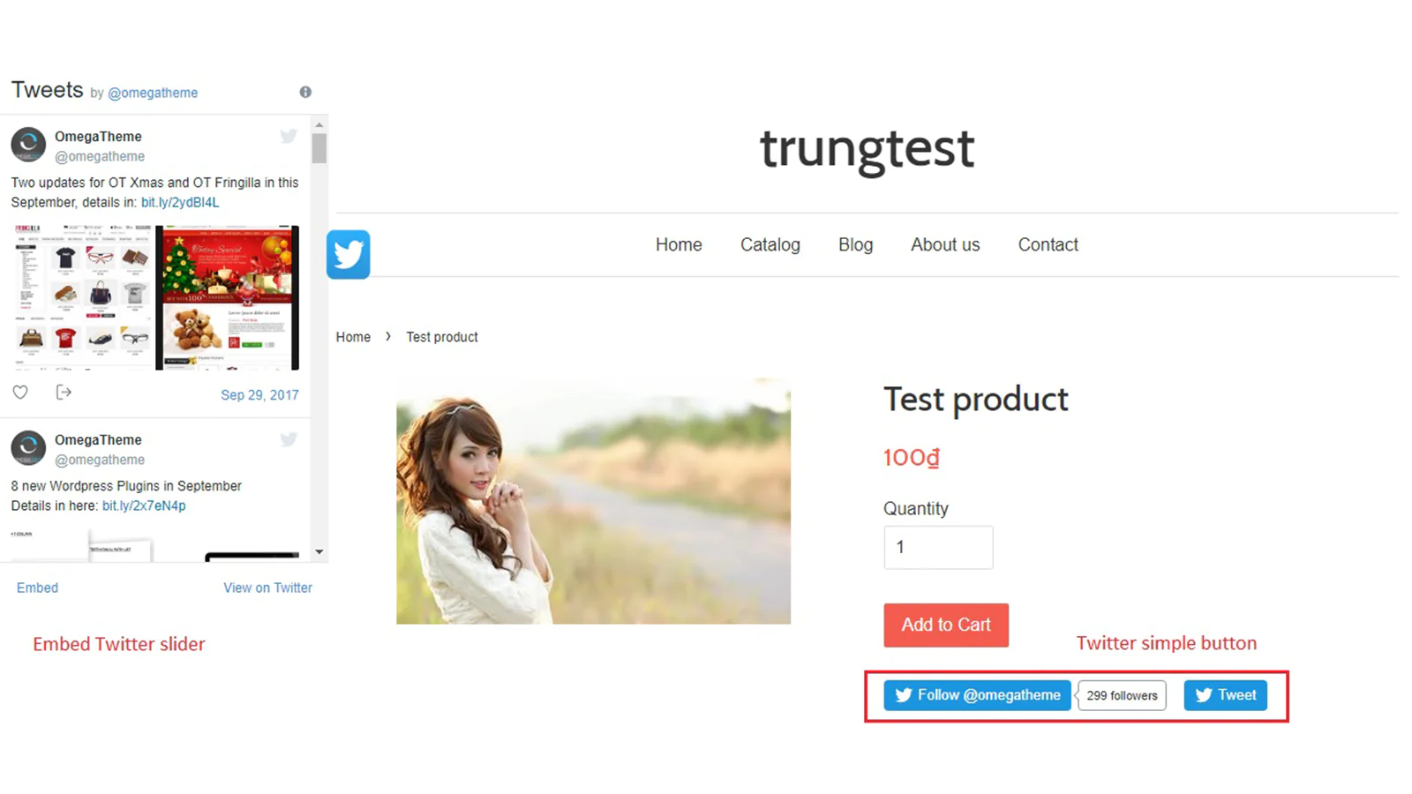The height and width of the screenshot is (794, 1412).
Task: Like the first OmegaTheme tweet with heart icon
Action: pos(20,393)
